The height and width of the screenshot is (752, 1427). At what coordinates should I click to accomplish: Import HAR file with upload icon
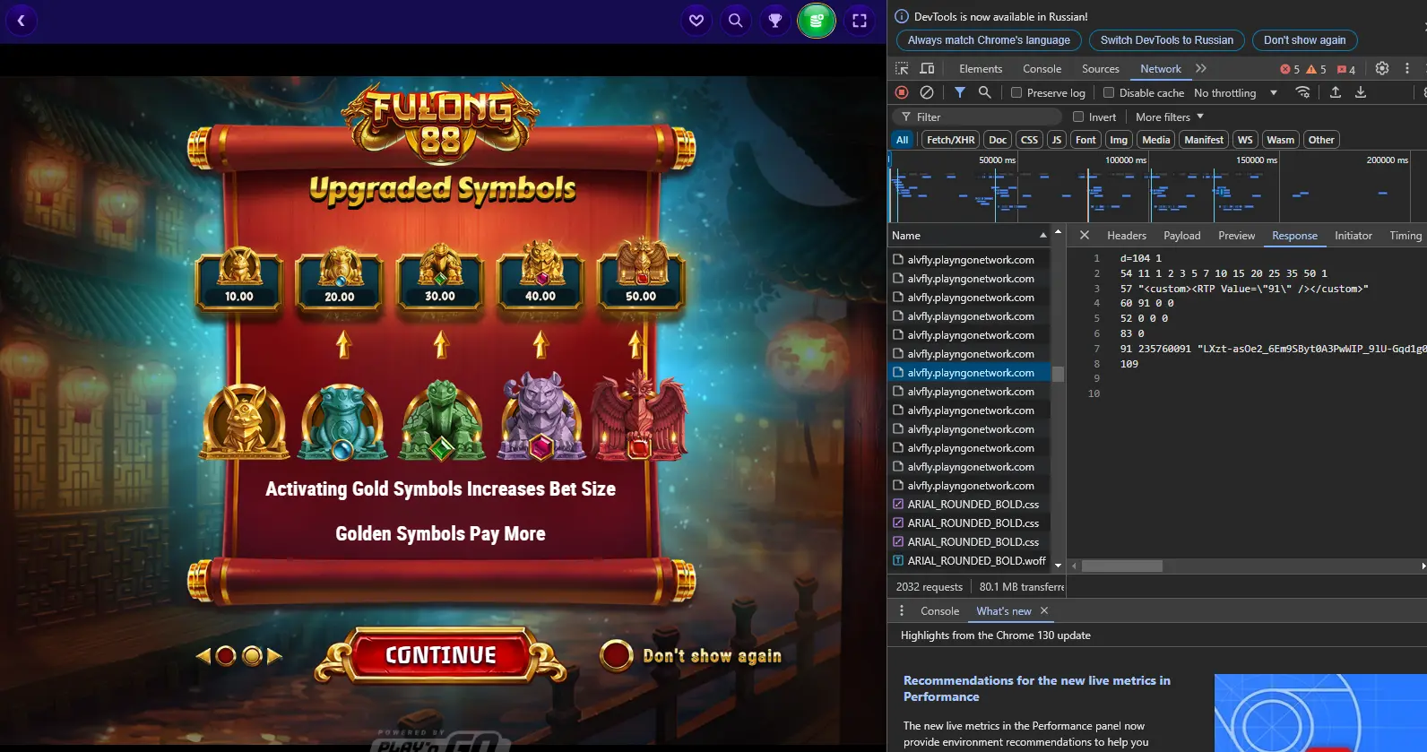click(1336, 92)
